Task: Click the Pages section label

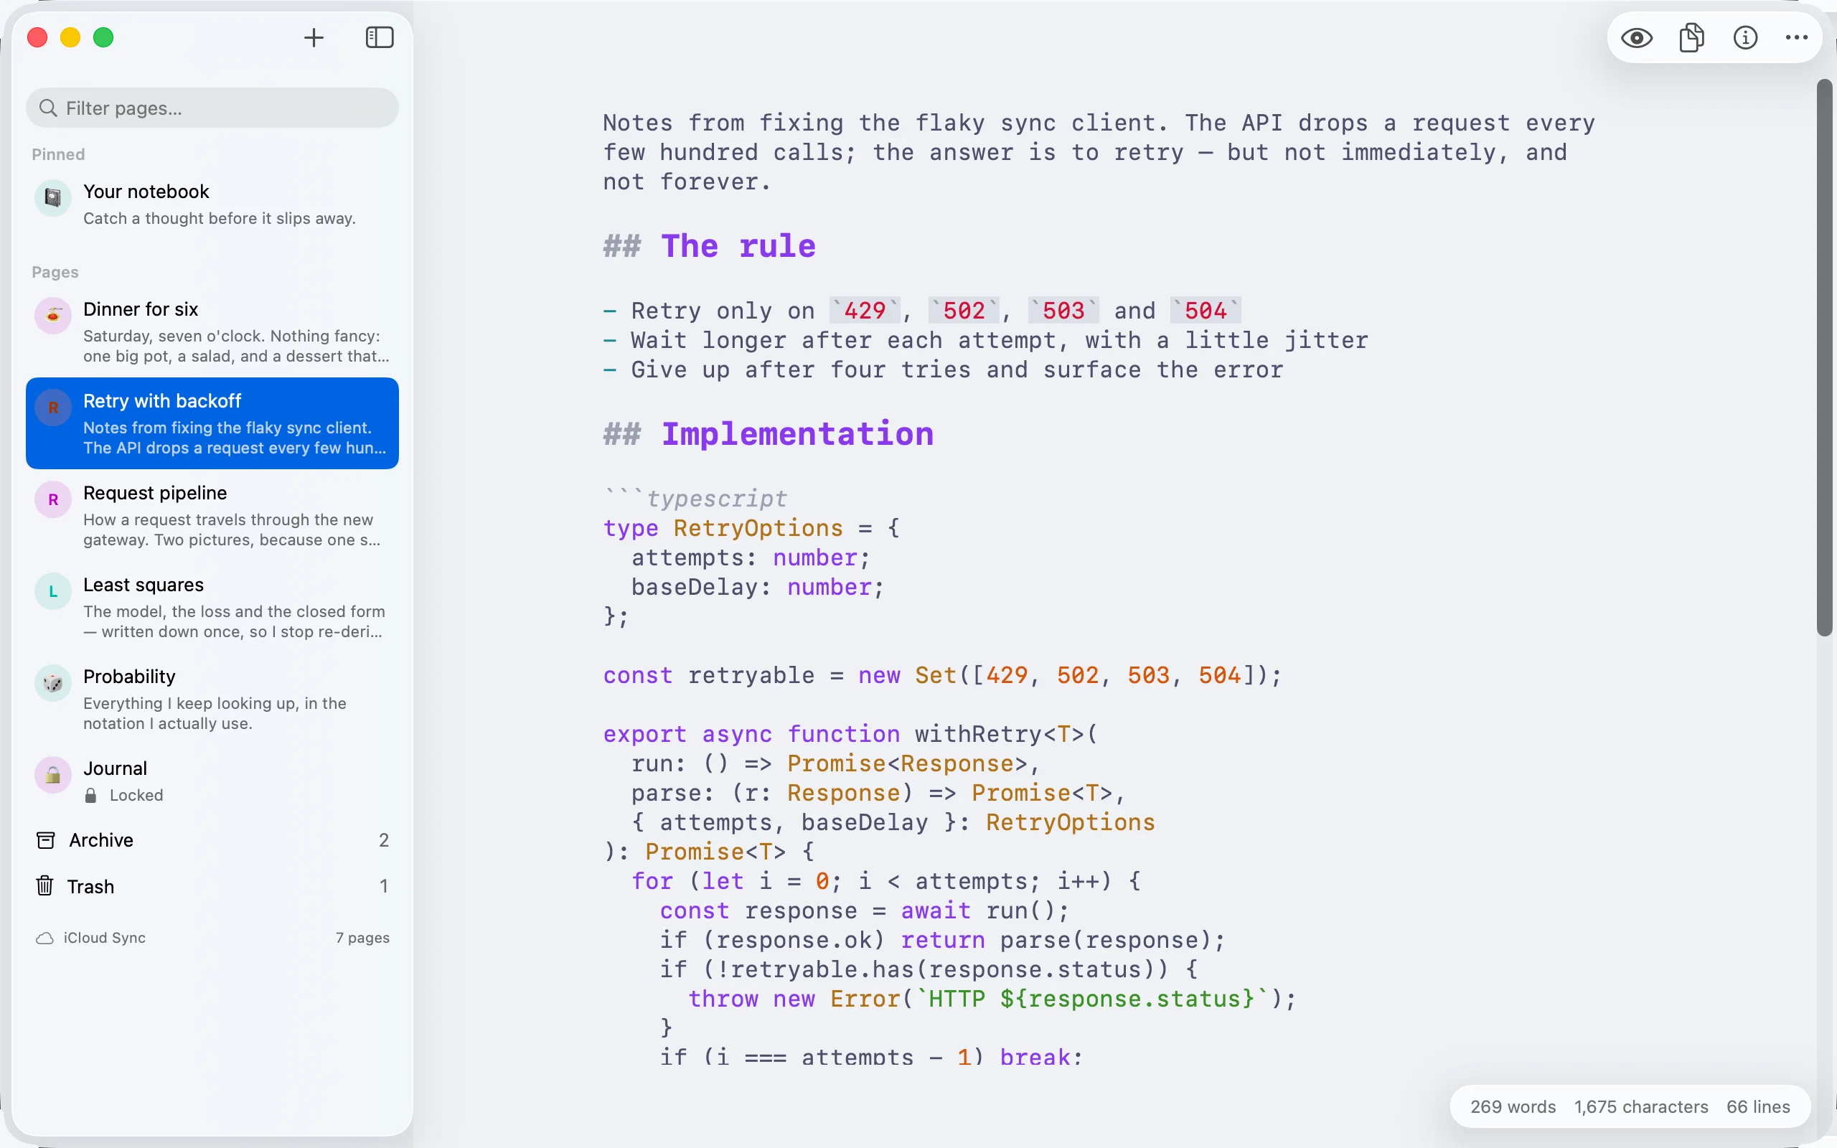Action: [x=55, y=272]
